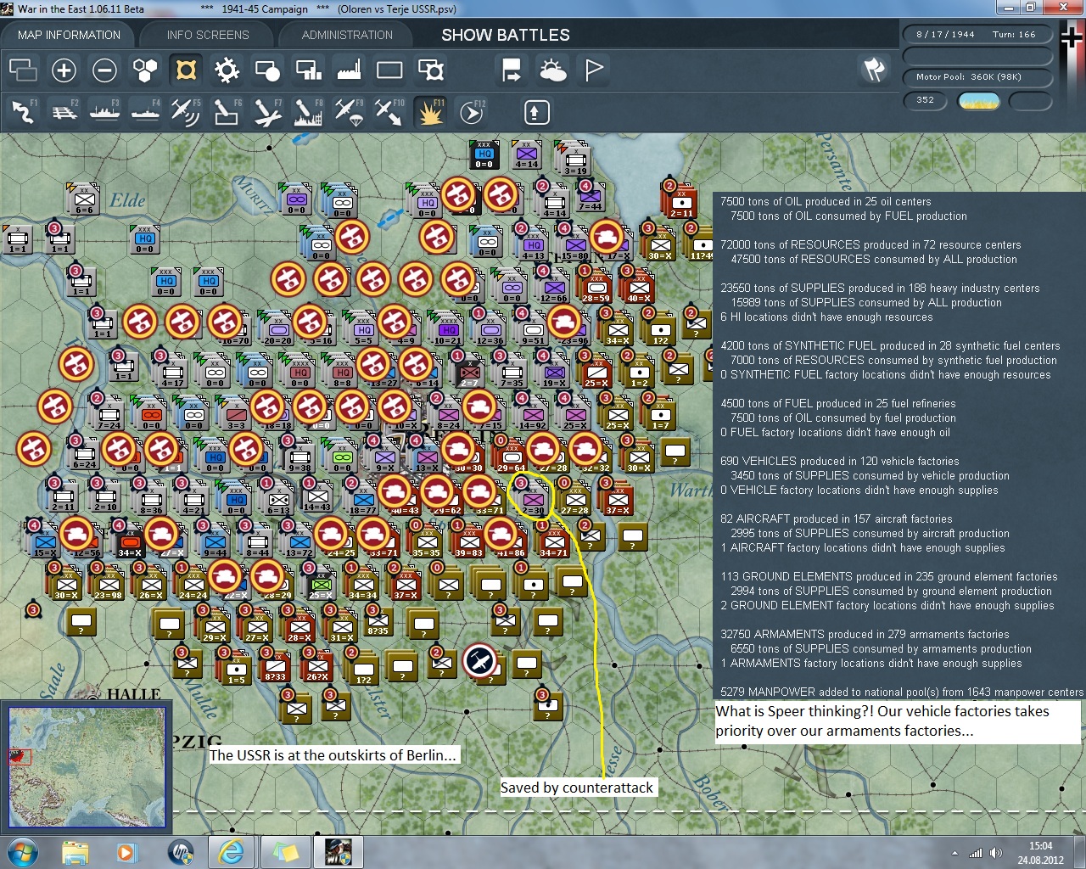
Task: Click the line "7500 tons of OIL produced in 25 oil centers"
Action: point(826,202)
